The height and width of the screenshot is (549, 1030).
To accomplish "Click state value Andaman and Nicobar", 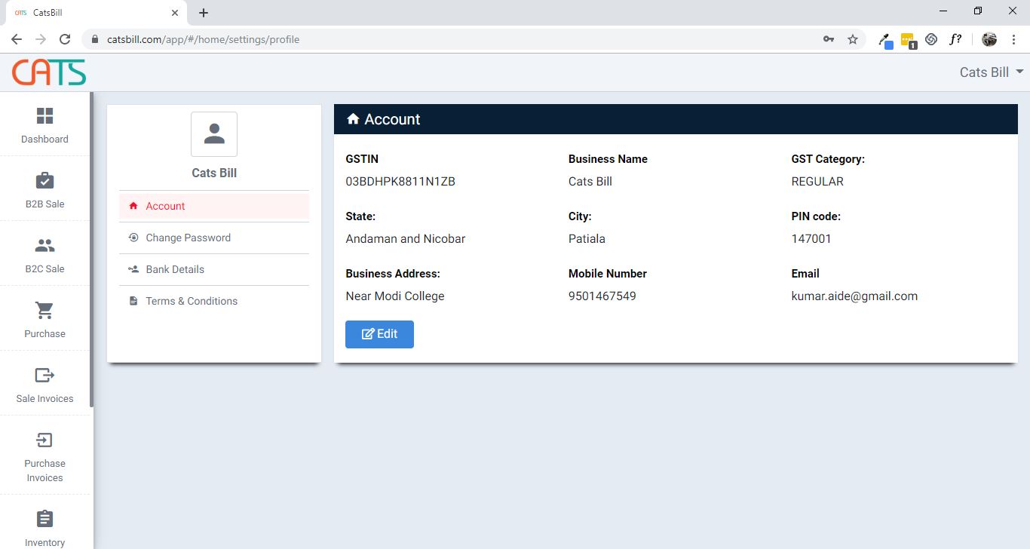I will click(406, 239).
